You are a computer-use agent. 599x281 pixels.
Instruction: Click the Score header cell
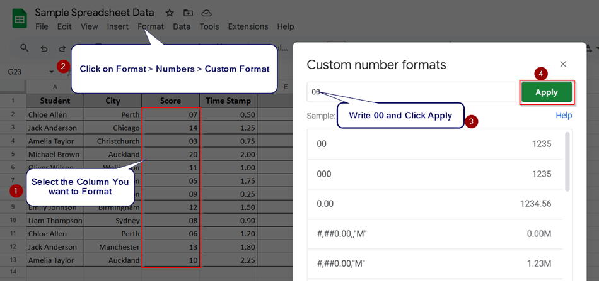[x=171, y=101]
